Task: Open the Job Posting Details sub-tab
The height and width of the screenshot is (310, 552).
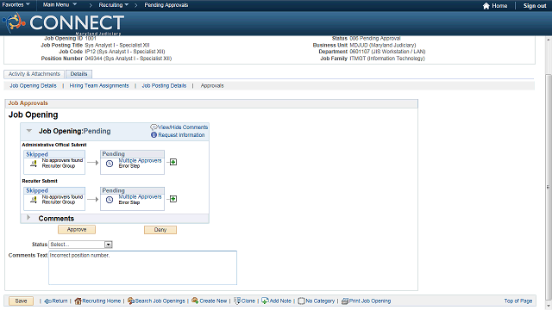Action: tap(164, 86)
